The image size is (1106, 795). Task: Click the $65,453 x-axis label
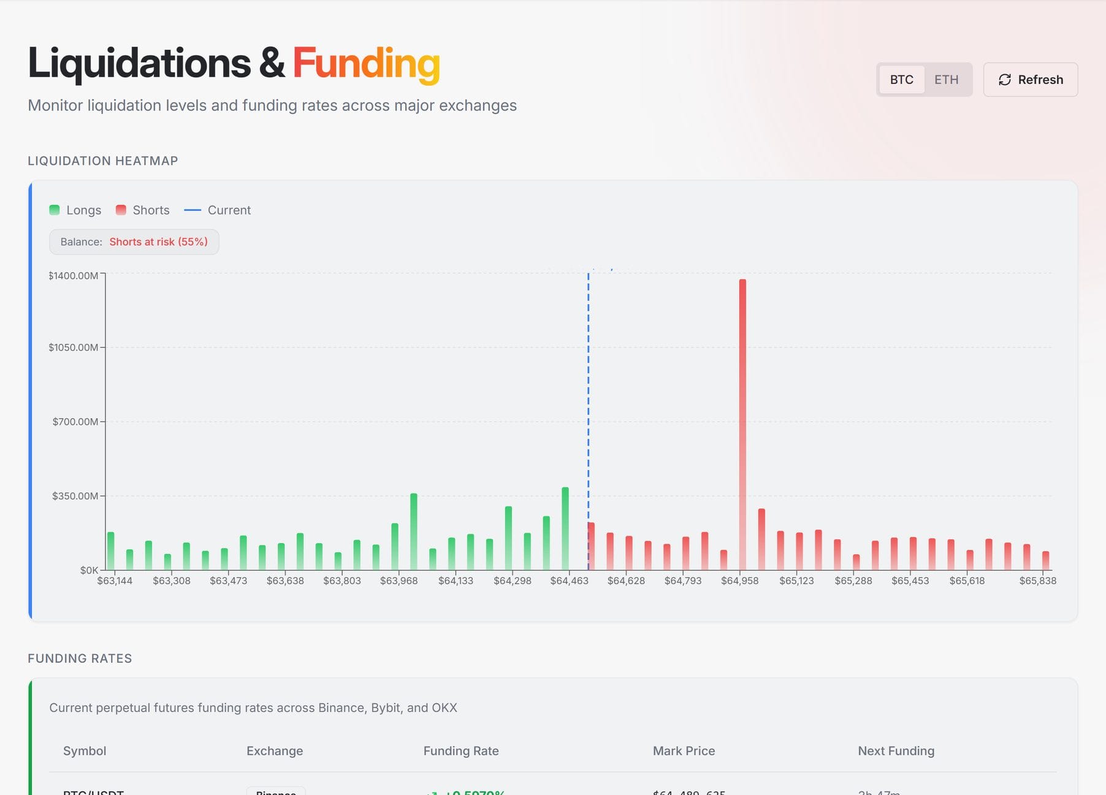coord(910,580)
